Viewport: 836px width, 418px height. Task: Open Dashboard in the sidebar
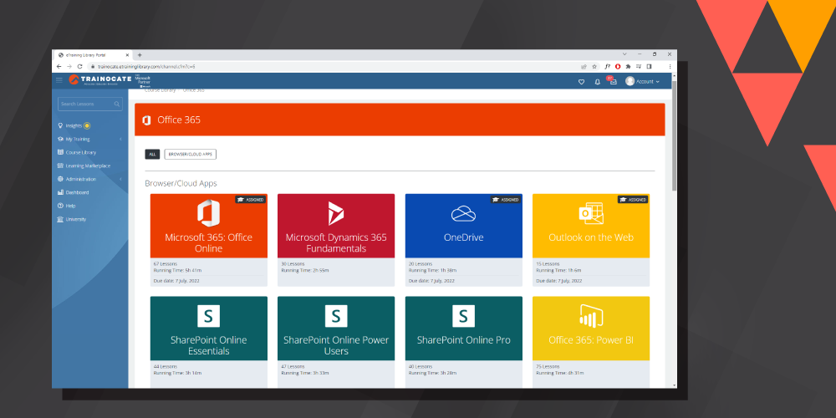pyautogui.click(x=73, y=192)
